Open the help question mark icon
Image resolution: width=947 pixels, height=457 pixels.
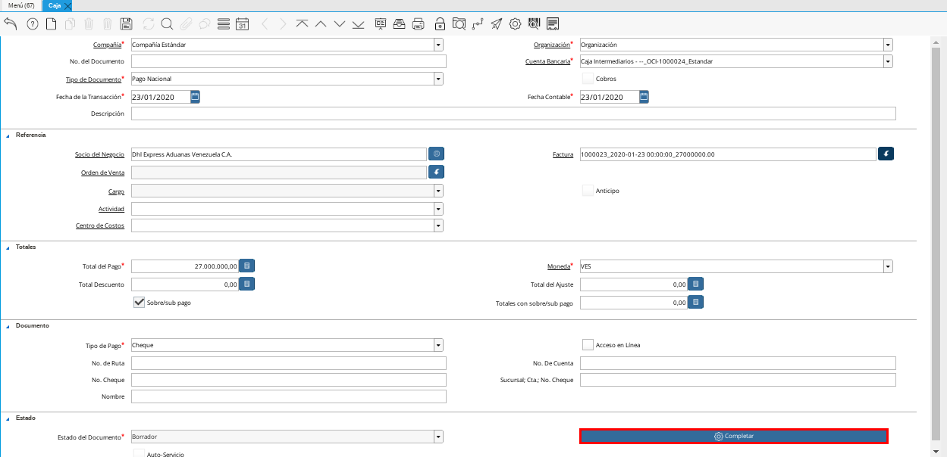(x=32, y=23)
